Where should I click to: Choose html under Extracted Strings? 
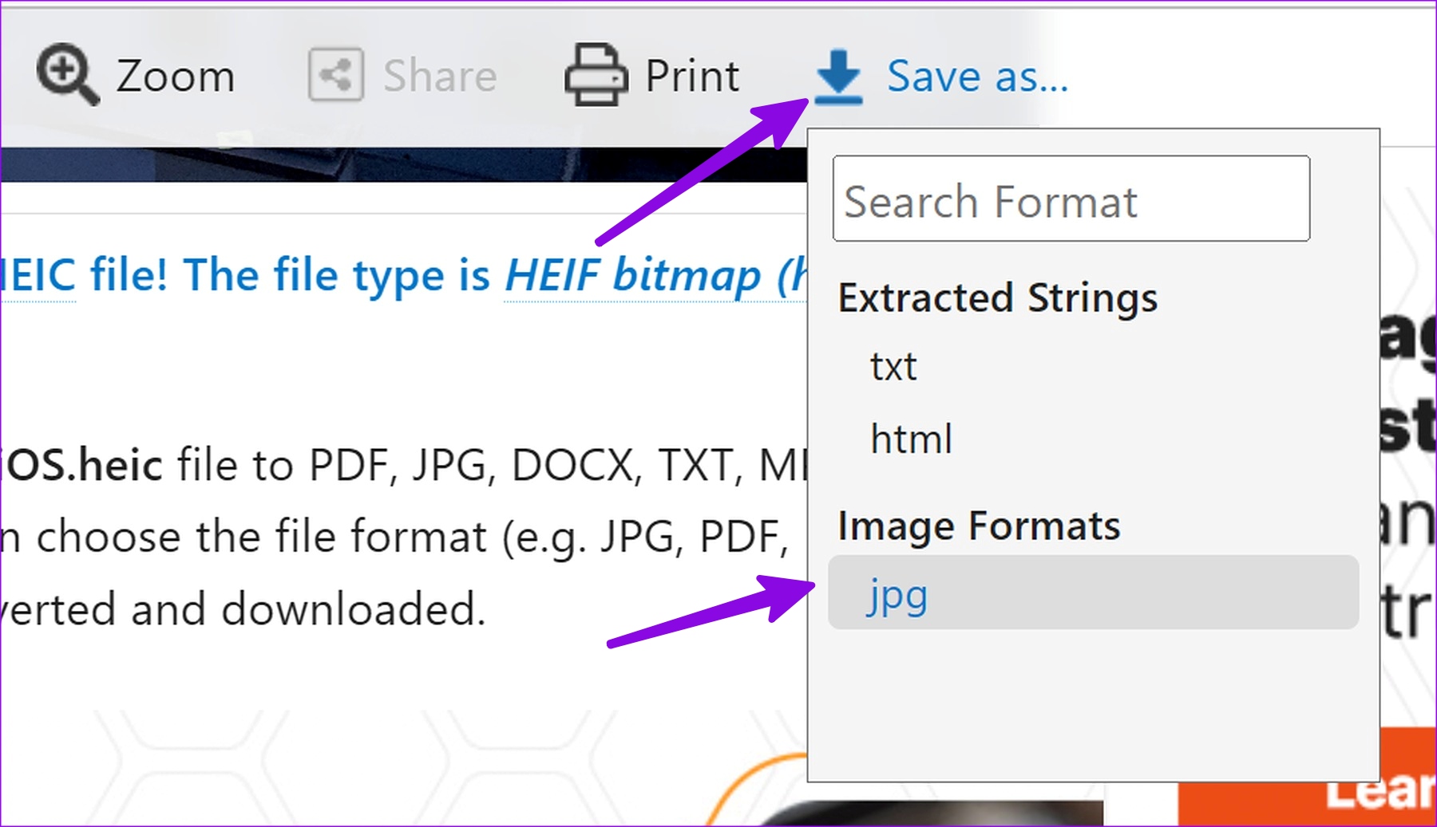(912, 439)
